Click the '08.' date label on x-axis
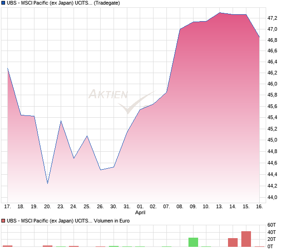The image size is (285, 251). (180, 207)
